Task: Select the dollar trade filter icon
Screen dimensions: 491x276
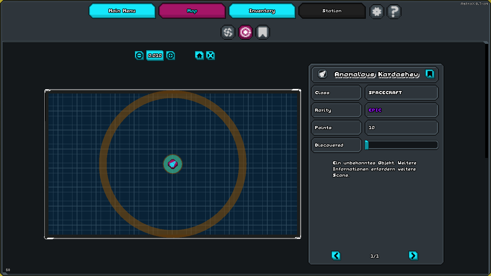Action: point(228,32)
